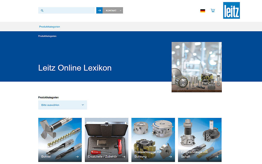Click the Fräswerkzeuge mit Schaft product image

pyautogui.click(x=200, y=135)
